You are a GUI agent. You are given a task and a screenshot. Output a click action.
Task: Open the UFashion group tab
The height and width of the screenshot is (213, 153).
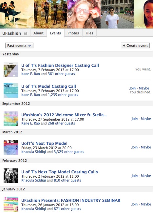coord(11,33)
